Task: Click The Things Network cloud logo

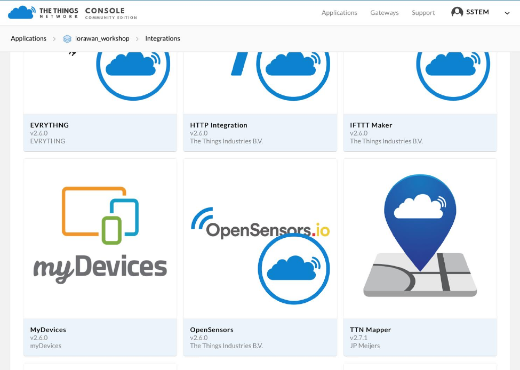Action: coord(21,12)
